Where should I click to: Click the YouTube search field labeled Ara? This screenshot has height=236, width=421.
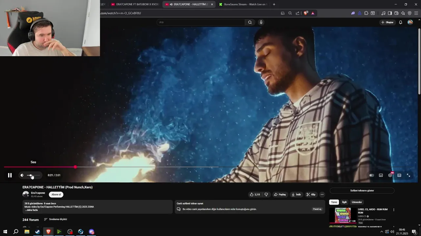[x=201, y=22]
